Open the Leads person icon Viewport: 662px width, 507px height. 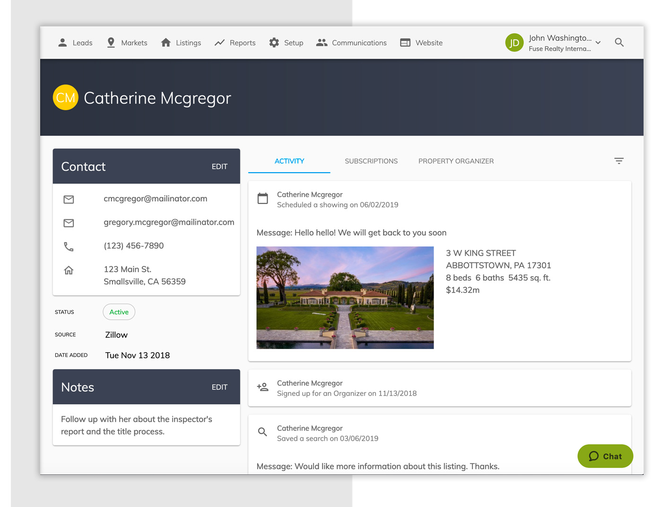tap(62, 43)
